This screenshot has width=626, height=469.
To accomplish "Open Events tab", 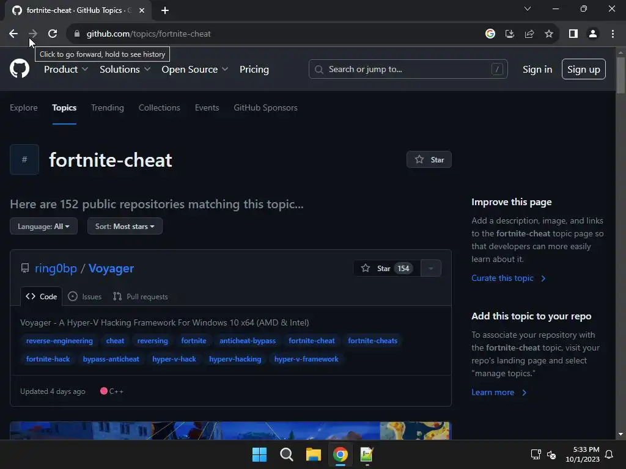I will coord(207,107).
